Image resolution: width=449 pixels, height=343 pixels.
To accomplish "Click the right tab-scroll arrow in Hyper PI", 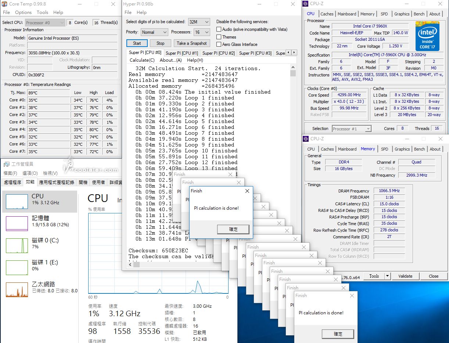I will 294,53.
